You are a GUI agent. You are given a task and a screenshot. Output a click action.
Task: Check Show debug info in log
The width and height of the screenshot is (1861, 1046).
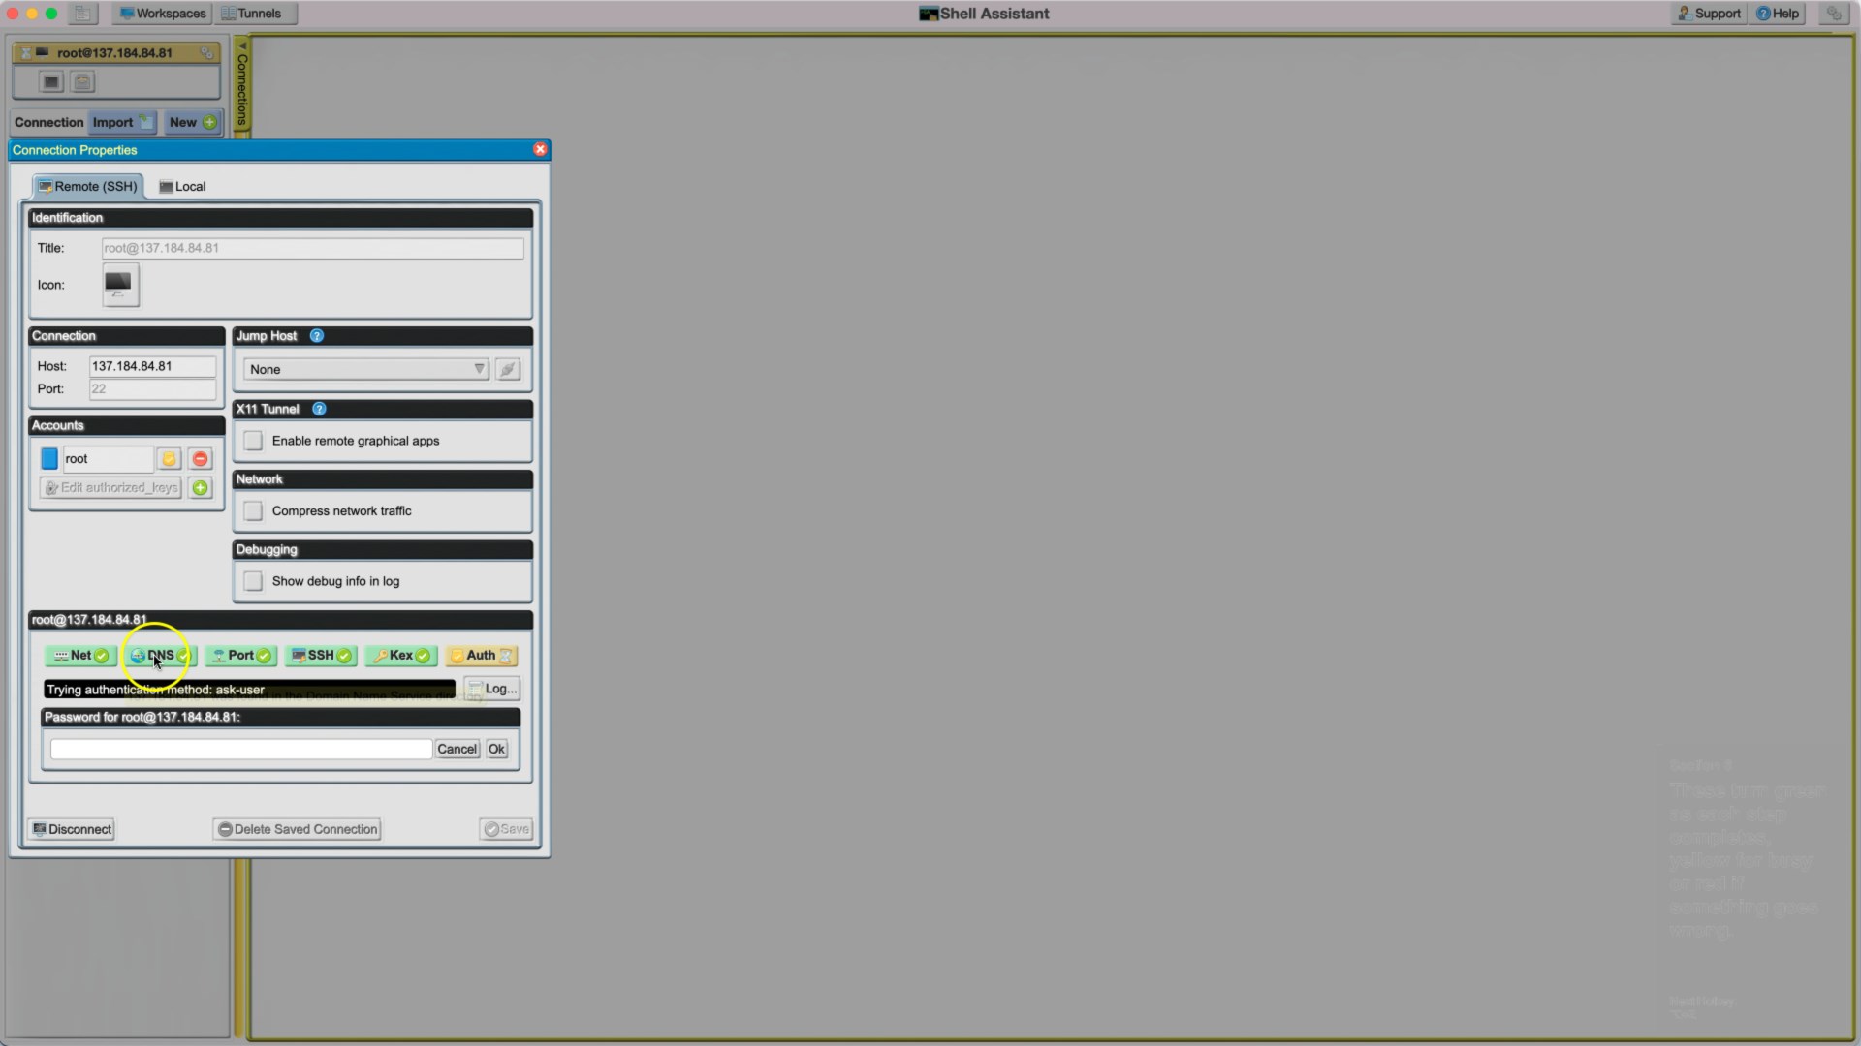pyautogui.click(x=253, y=581)
